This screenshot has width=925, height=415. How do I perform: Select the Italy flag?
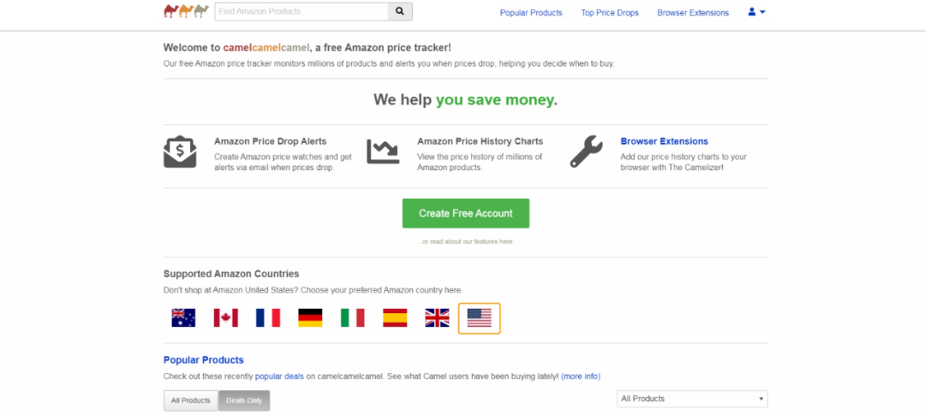coord(352,318)
